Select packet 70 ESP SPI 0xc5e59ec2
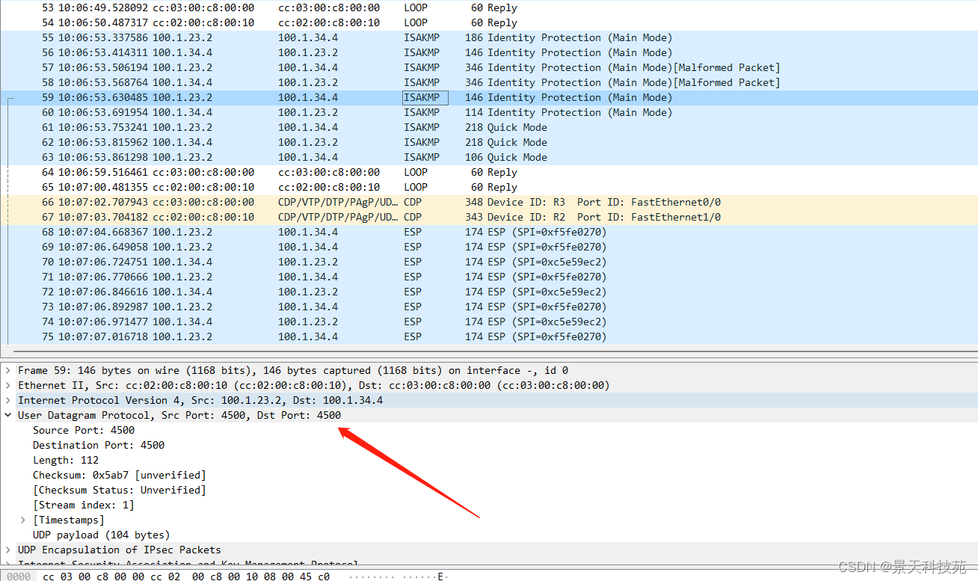 pos(489,262)
